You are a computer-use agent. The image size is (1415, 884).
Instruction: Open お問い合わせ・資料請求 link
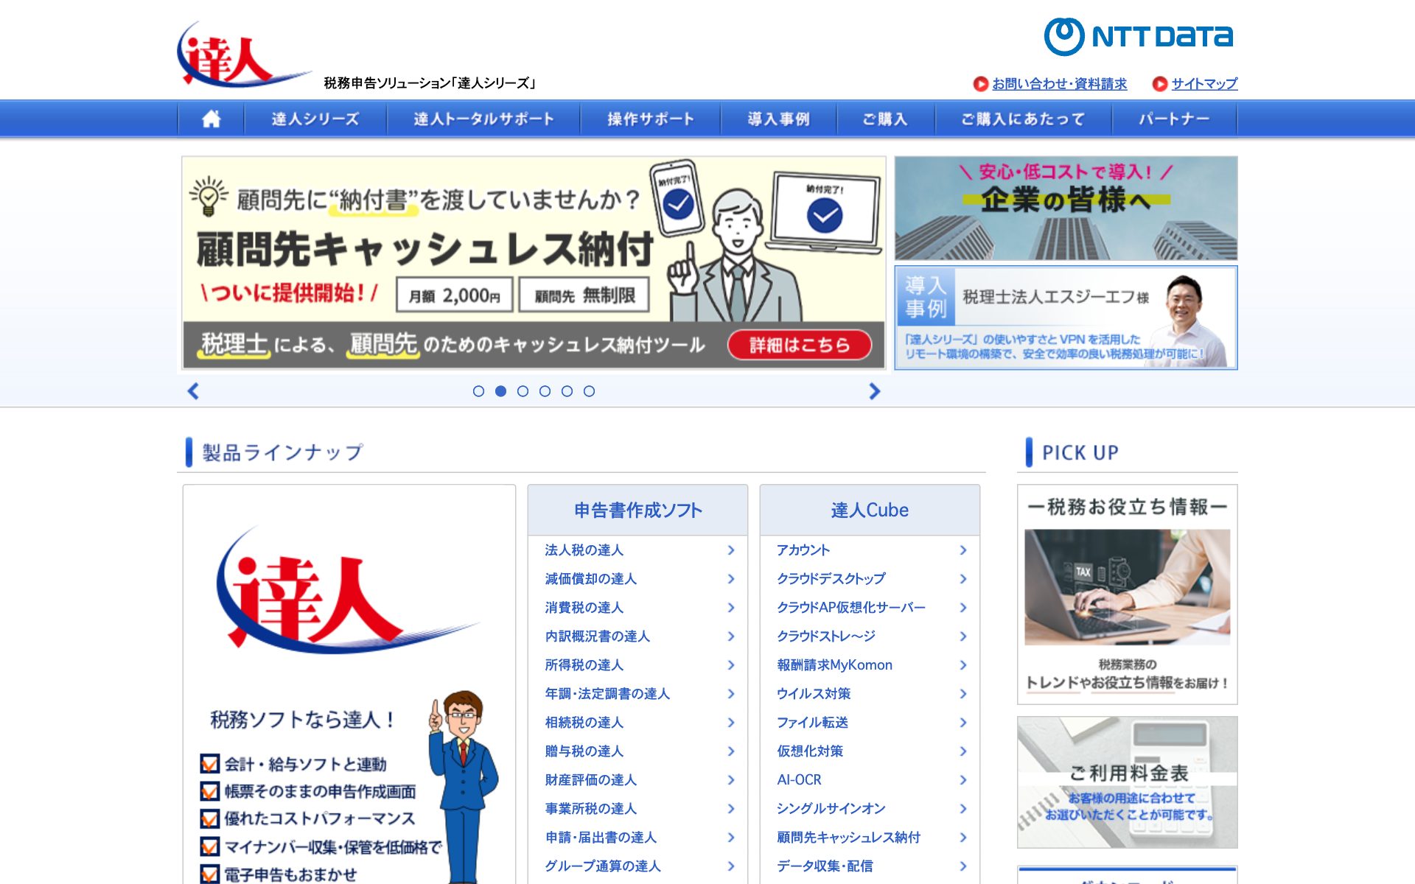[x=1059, y=84]
